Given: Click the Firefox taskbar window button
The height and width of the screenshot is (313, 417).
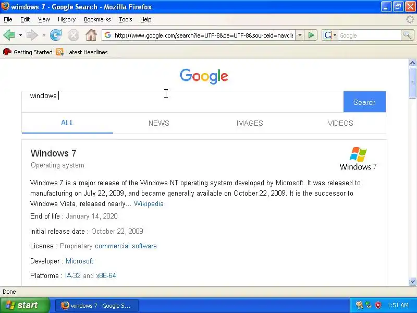Looking at the screenshot, I should (97, 306).
